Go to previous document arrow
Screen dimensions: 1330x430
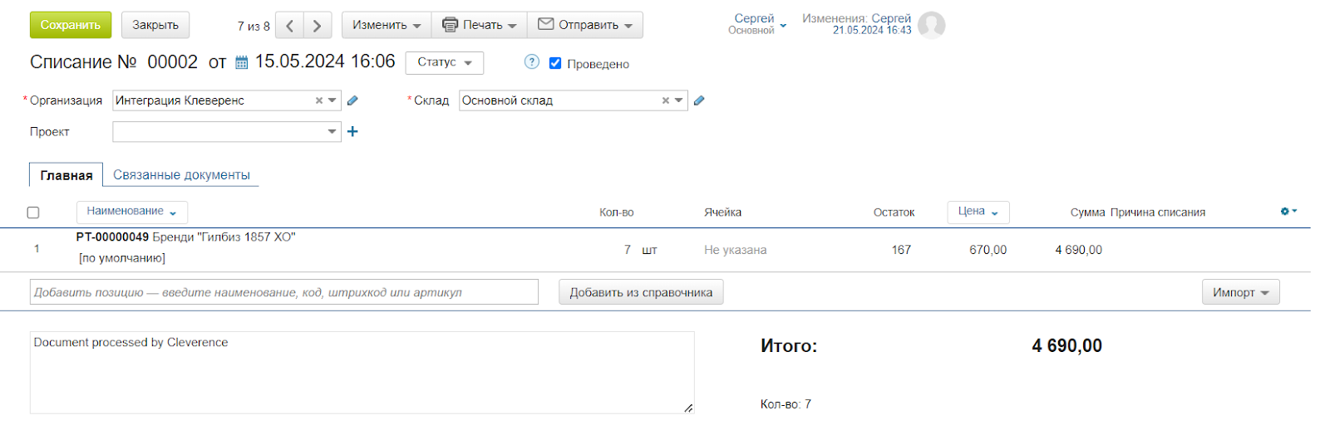(x=289, y=26)
